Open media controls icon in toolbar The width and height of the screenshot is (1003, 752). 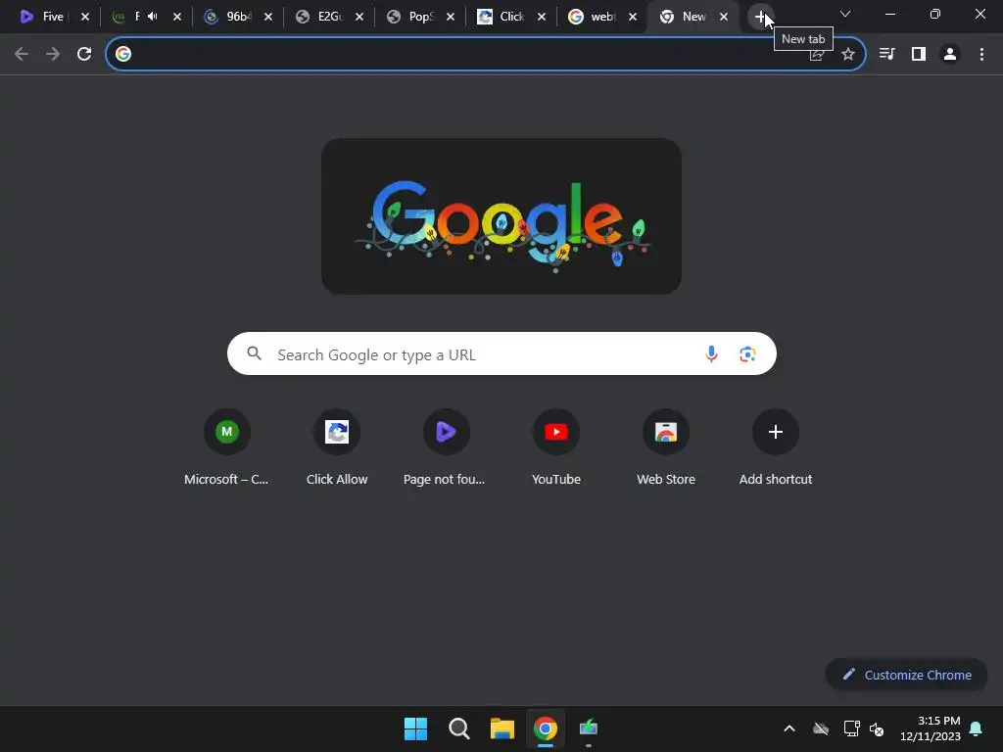click(x=886, y=55)
